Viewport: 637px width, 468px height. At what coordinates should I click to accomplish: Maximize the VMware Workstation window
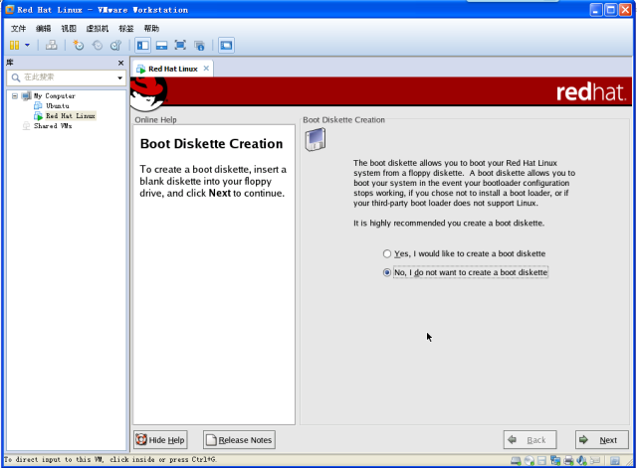610,10
